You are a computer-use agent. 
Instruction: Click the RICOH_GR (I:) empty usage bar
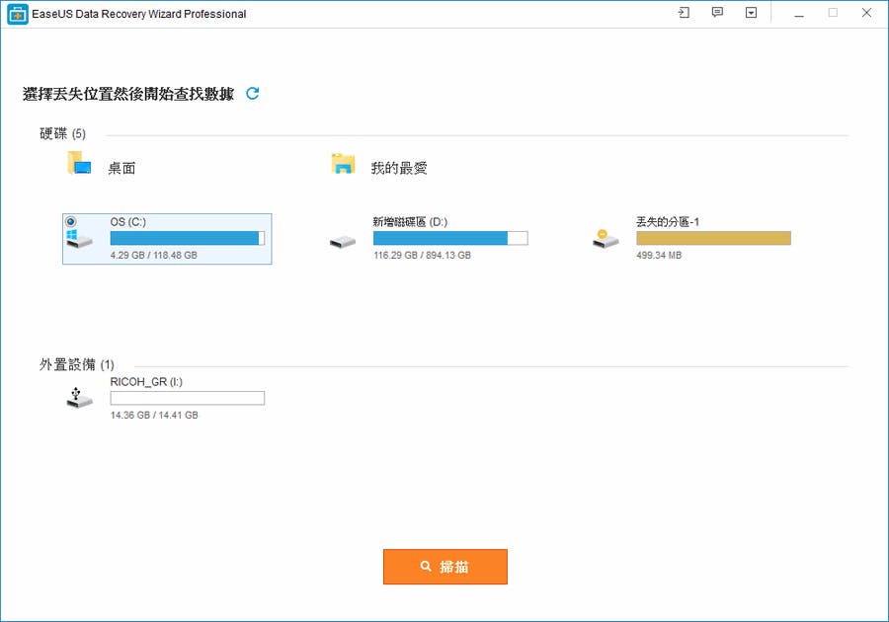(x=187, y=398)
